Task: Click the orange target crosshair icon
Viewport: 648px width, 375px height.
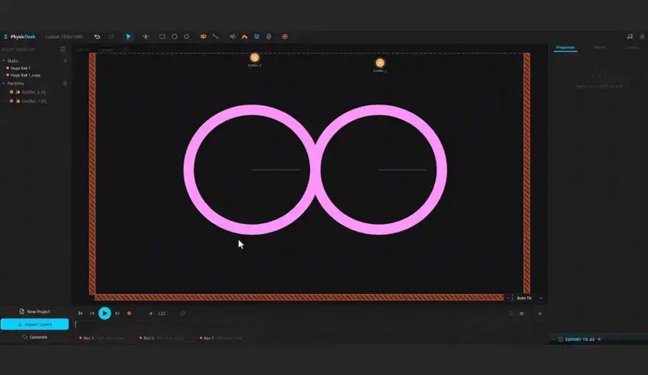Action: tap(284, 36)
